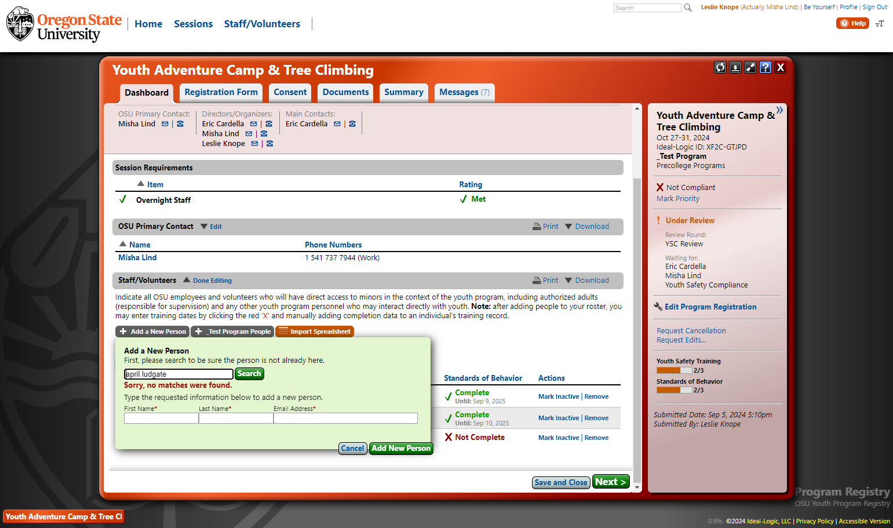Click the refresh icon in window title bar
Image resolution: width=893 pixels, height=528 pixels.
coord(720,67)
